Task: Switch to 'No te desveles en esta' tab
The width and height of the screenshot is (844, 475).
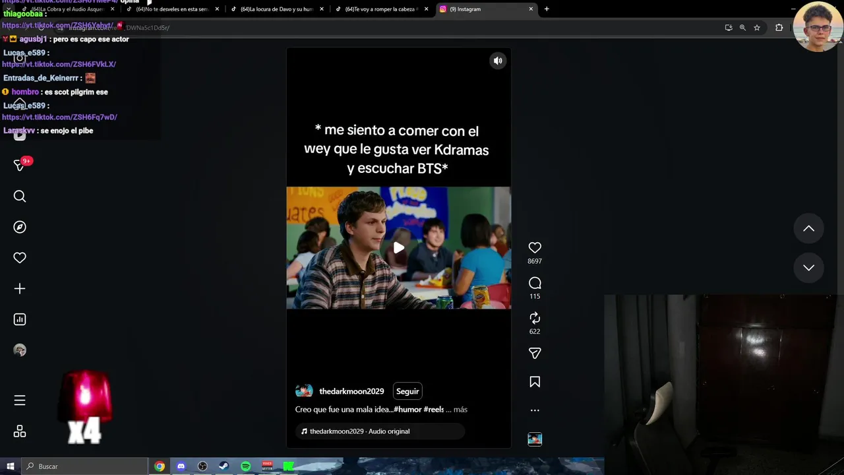Action: coord(173,9)
